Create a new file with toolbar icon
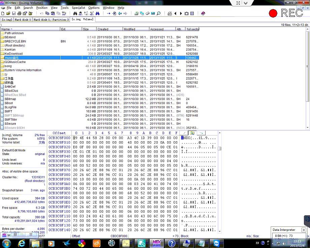 click(x=3, y=13)
